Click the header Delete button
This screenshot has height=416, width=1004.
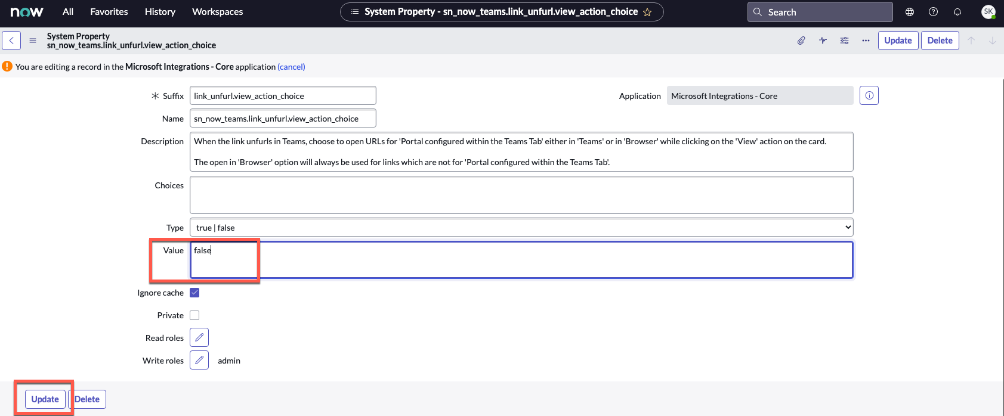pos(940,41)
